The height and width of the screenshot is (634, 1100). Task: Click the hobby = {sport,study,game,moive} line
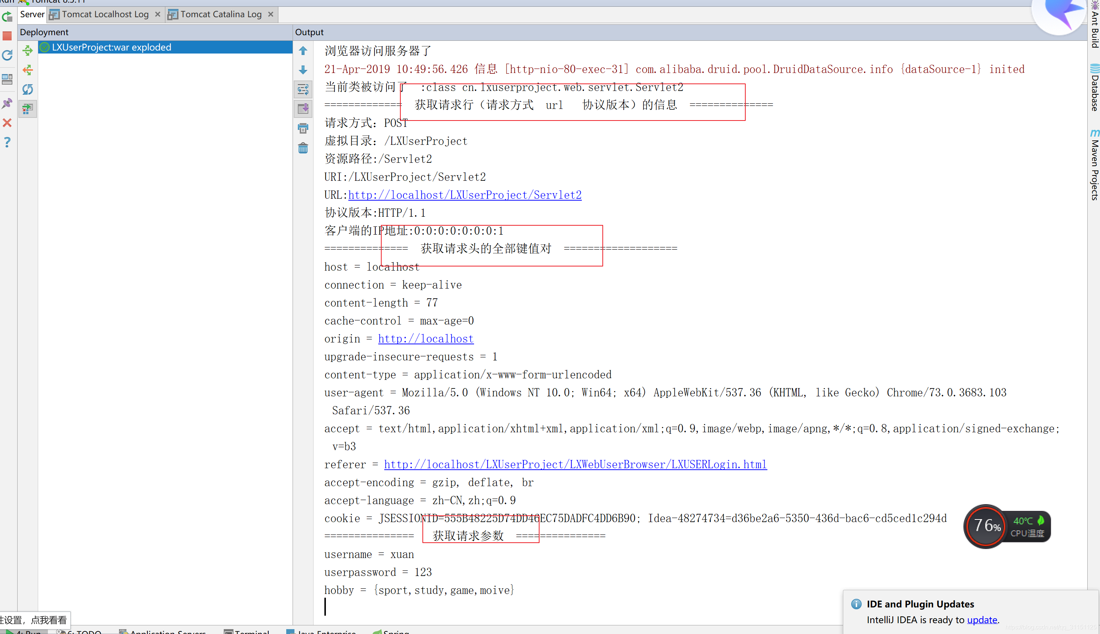pyautogui.click(x=419, y=591)
